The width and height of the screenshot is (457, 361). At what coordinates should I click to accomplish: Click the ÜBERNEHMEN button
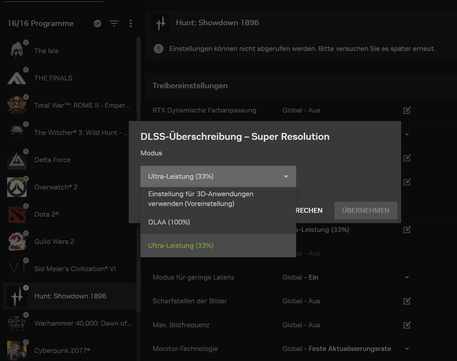click(x=366, y=211)
